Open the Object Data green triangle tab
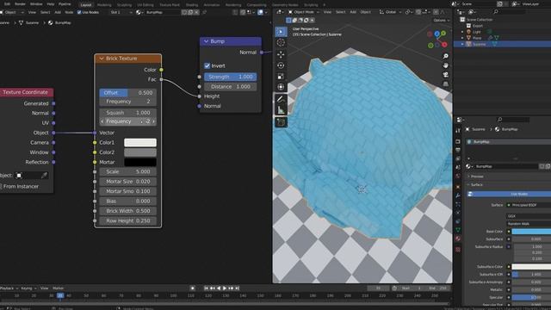551x310 pixels. pyautogui.click(x=458, y=230)
